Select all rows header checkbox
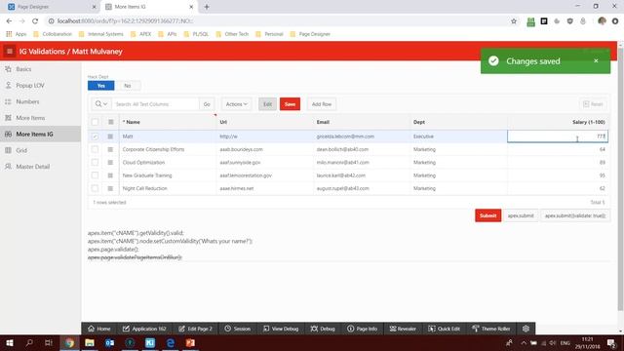This screenshot has height=351, width=624. [95, 122]
